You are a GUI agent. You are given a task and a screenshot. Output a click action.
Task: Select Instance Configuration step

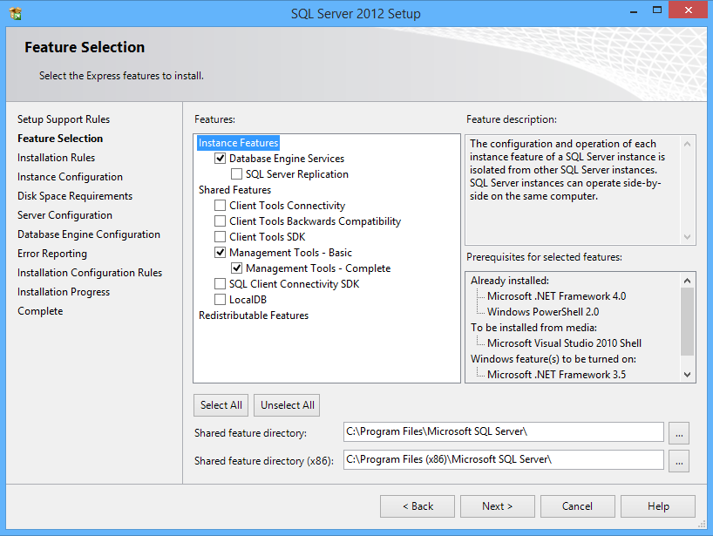pyautogui.click(x=70, y=176)
